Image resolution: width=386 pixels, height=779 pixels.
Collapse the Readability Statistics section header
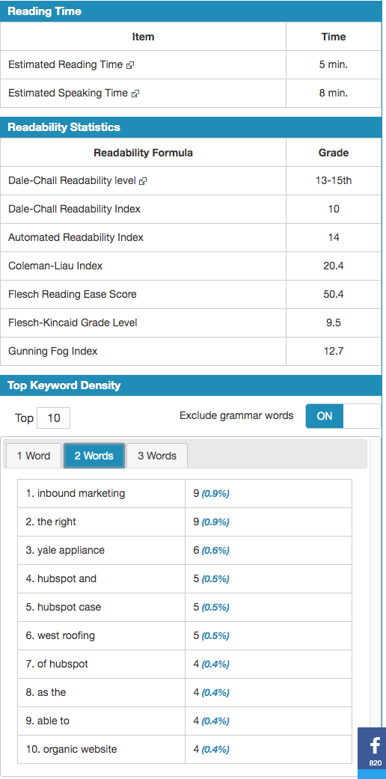click(191, 127)
